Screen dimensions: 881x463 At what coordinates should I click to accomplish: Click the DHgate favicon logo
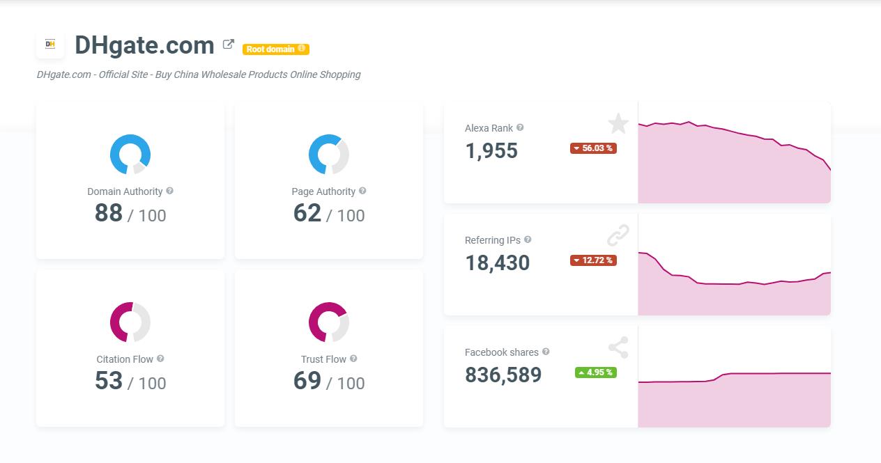coord(50,45)
